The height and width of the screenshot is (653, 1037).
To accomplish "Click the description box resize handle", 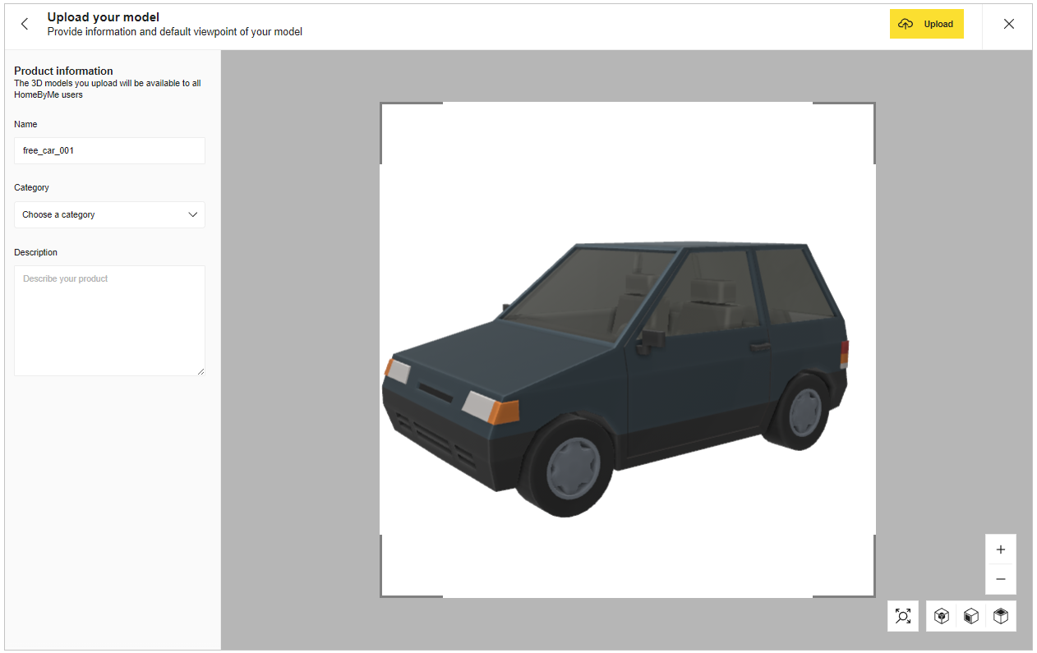I will pos(201,371).
